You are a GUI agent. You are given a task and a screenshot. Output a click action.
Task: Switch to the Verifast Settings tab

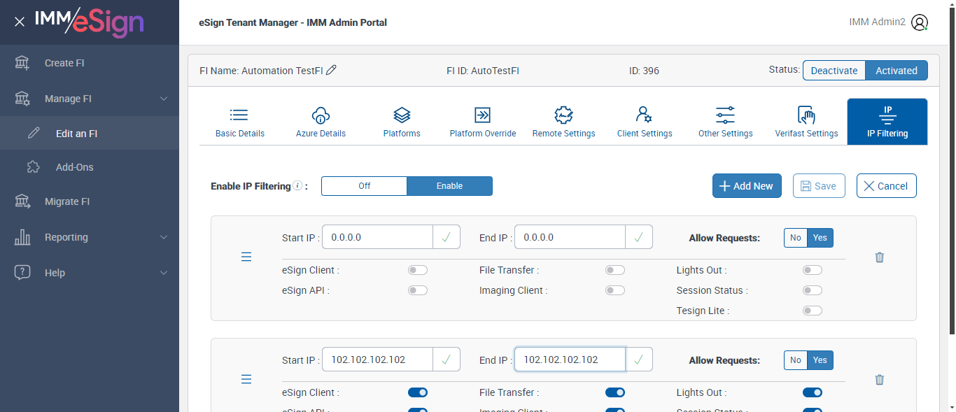tap(806, 122)
